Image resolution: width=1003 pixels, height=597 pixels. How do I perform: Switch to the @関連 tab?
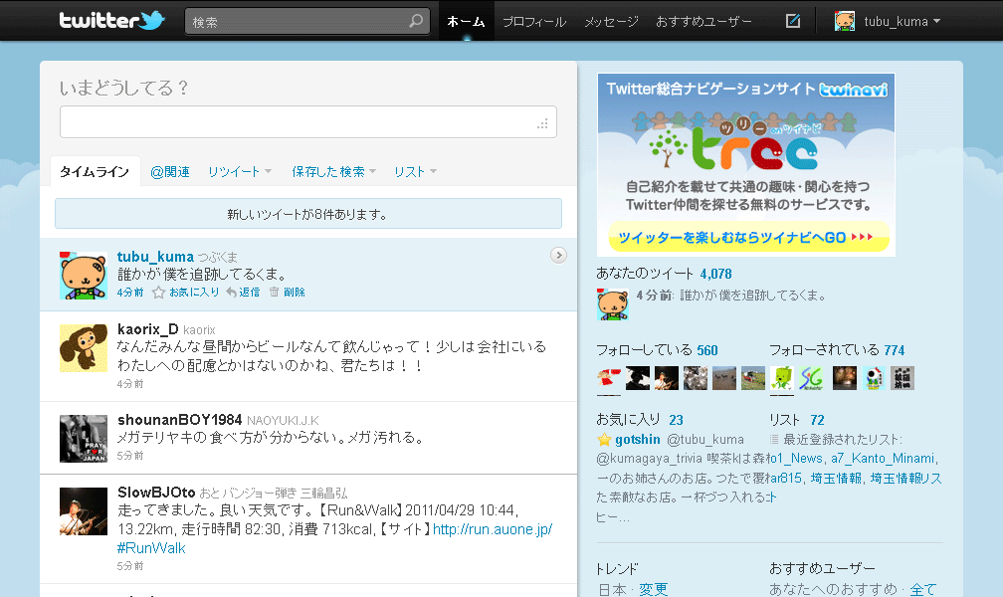(170, 171)
